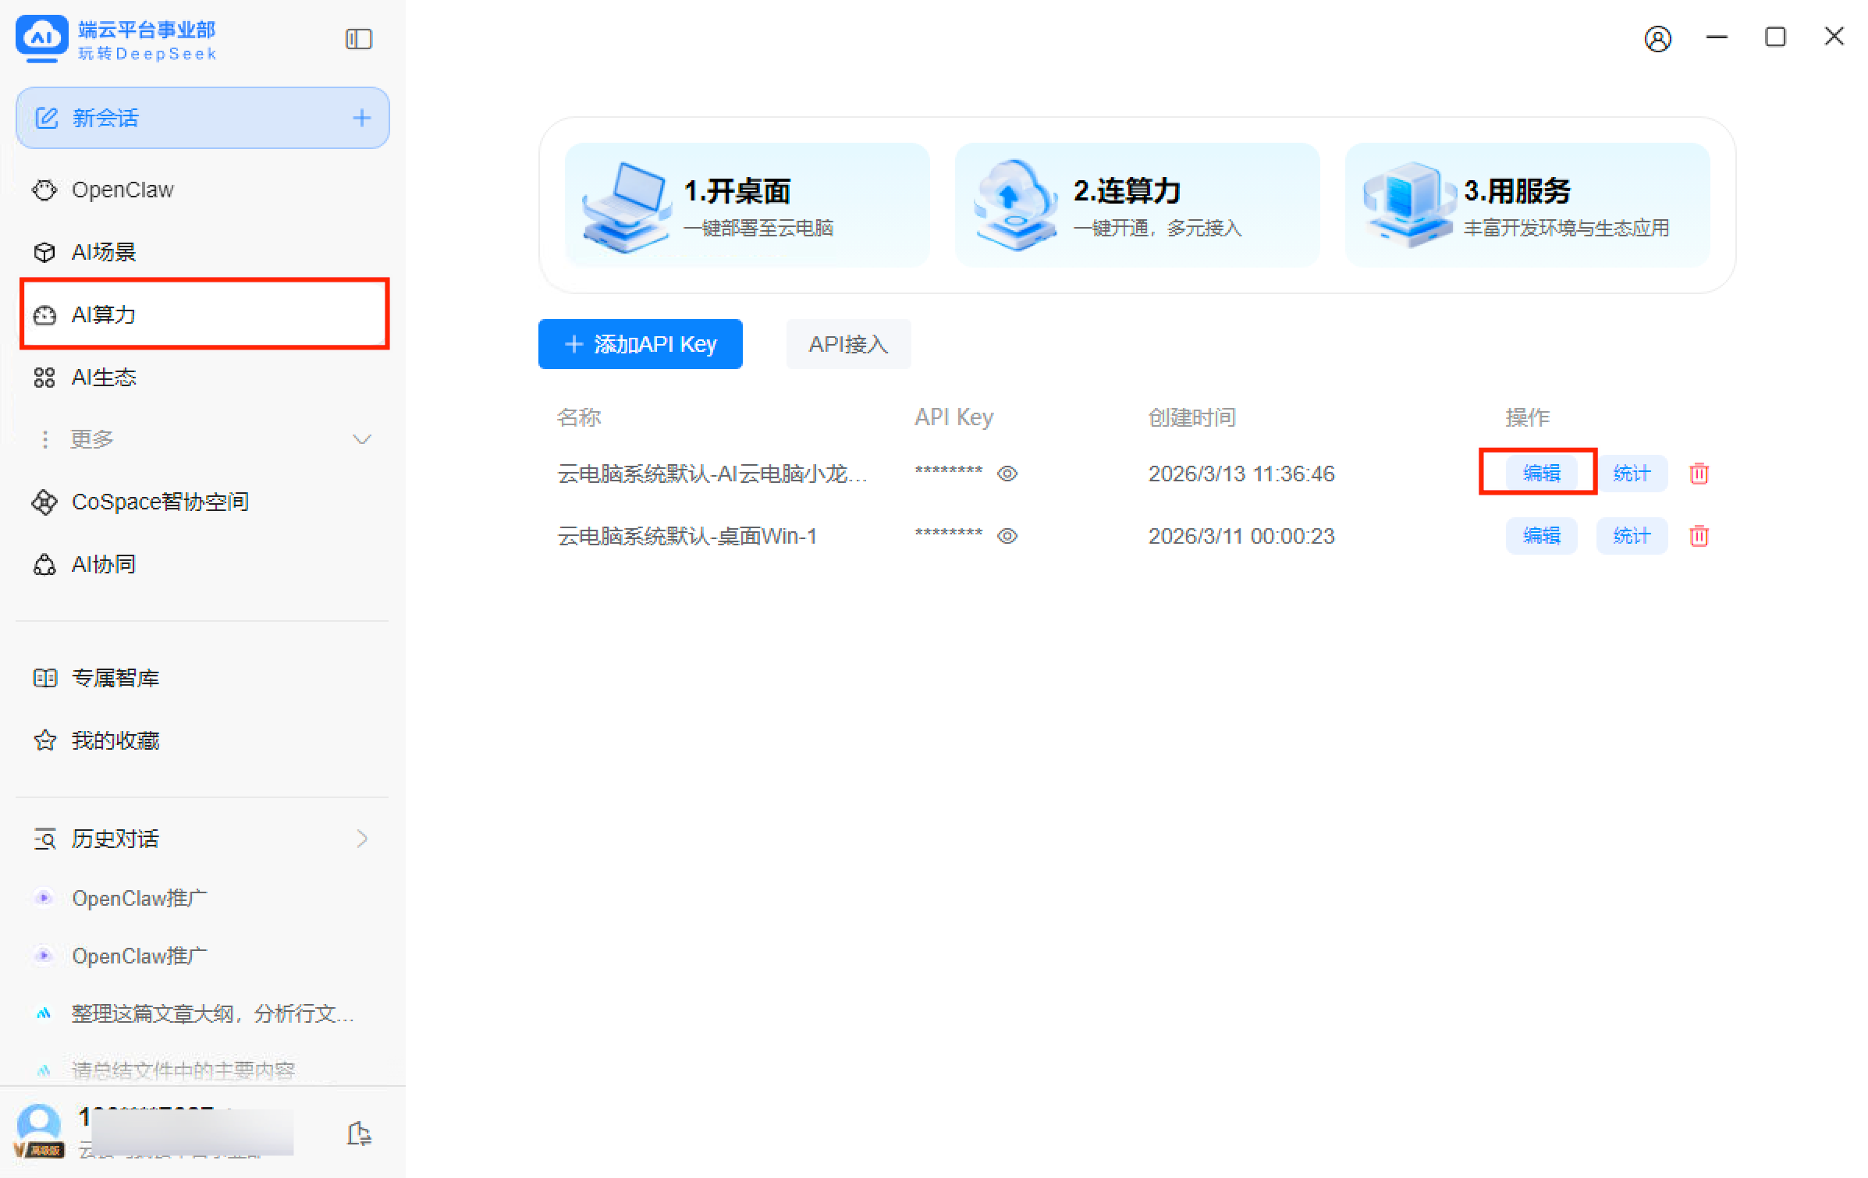The height and width of the screenshot is (1178, 1868).
Task: Switch to the API接入 tab
Action: [847, 344]
